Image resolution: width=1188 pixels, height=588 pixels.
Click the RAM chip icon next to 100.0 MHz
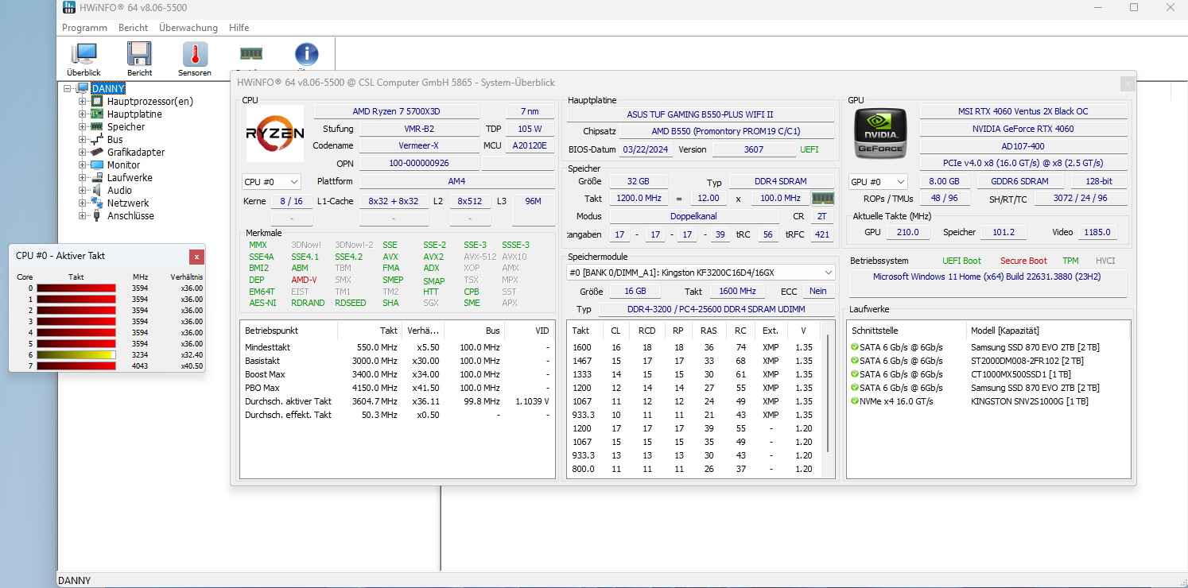click(x=823, y=198)
